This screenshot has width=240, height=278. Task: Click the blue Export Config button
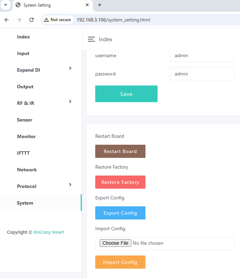pyautogui.click(x=120, y=213)
